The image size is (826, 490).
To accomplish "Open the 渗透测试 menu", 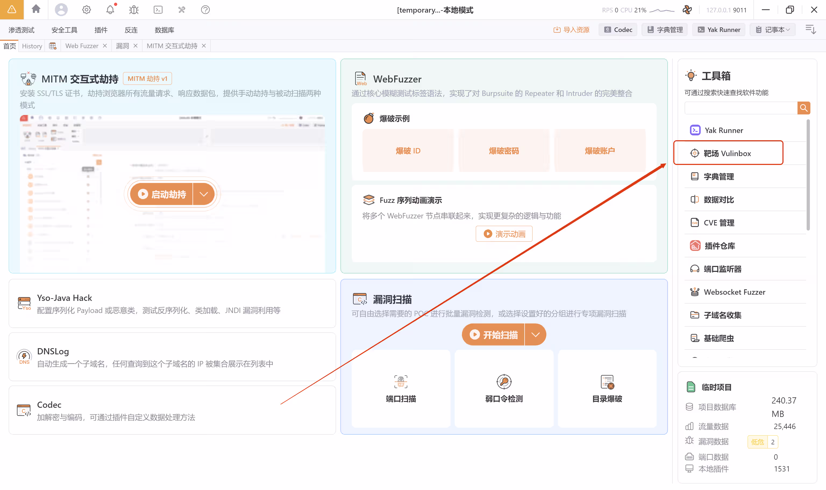I will pyautogui.click(x=22, y=30).
